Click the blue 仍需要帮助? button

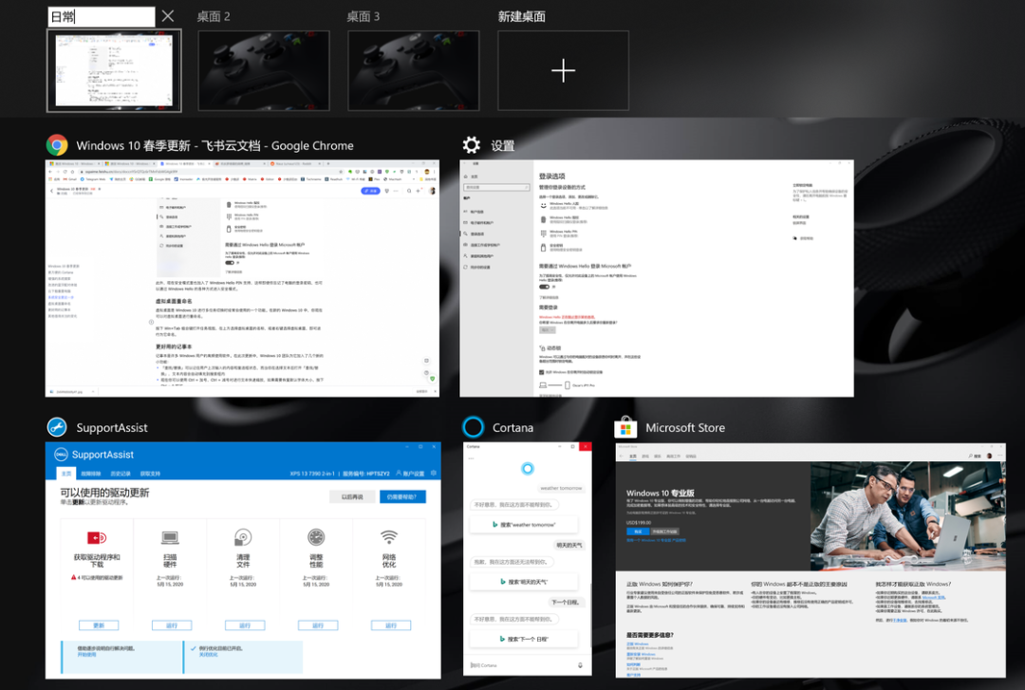402,496
